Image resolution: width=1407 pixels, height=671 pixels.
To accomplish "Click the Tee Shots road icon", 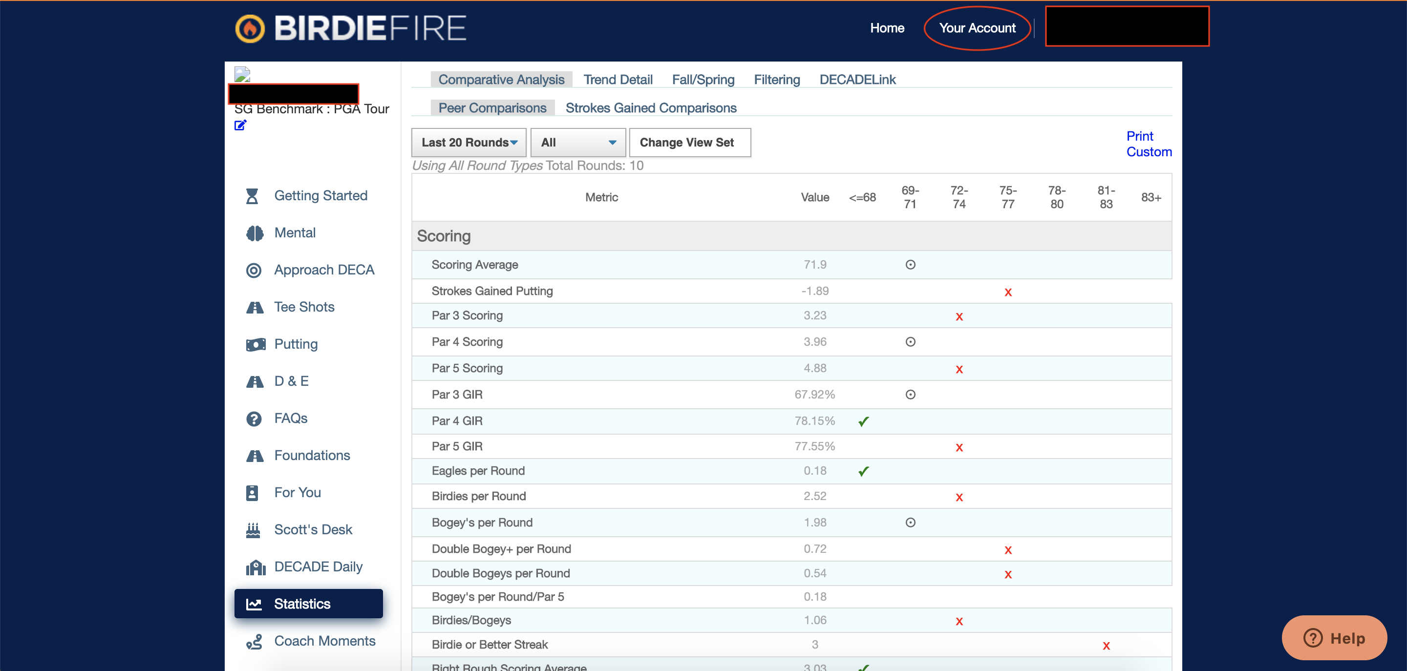I will [255, 307].
